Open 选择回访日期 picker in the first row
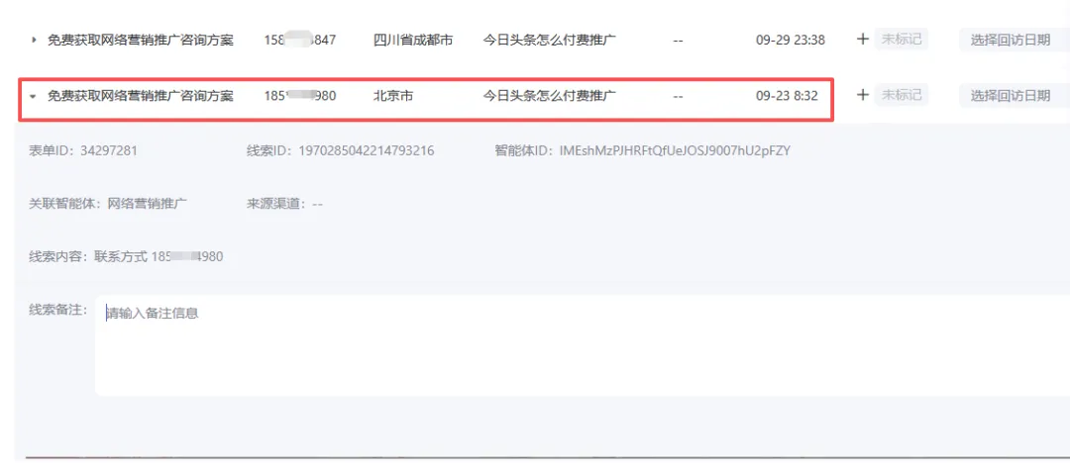Viewport: 1070px width, 471px height. pos(1011,41)
